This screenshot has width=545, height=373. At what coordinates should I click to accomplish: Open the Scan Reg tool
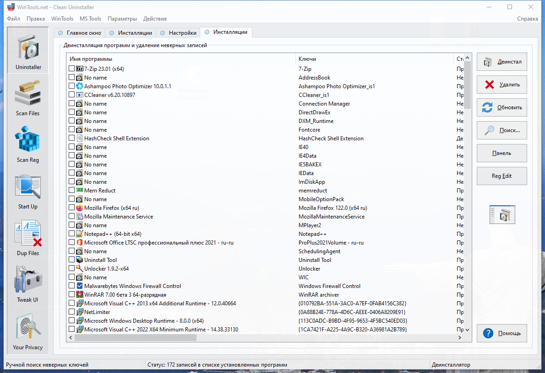tap(28, 144)
